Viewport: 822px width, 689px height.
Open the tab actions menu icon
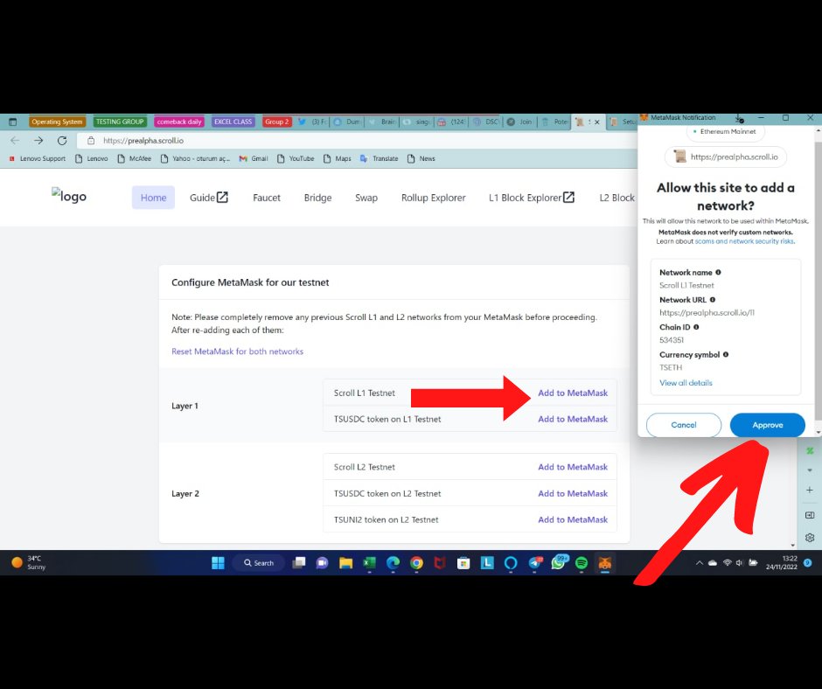click(12, 122)
